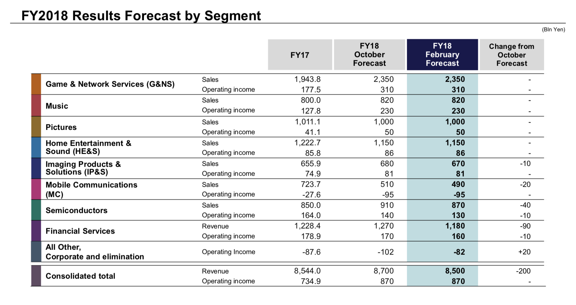The image size is (576, 305).
Task: Select the red Music segment color bar
Action: point(36,105)
